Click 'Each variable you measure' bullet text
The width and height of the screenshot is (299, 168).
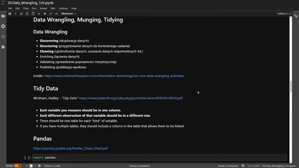(x=80, y=110)
